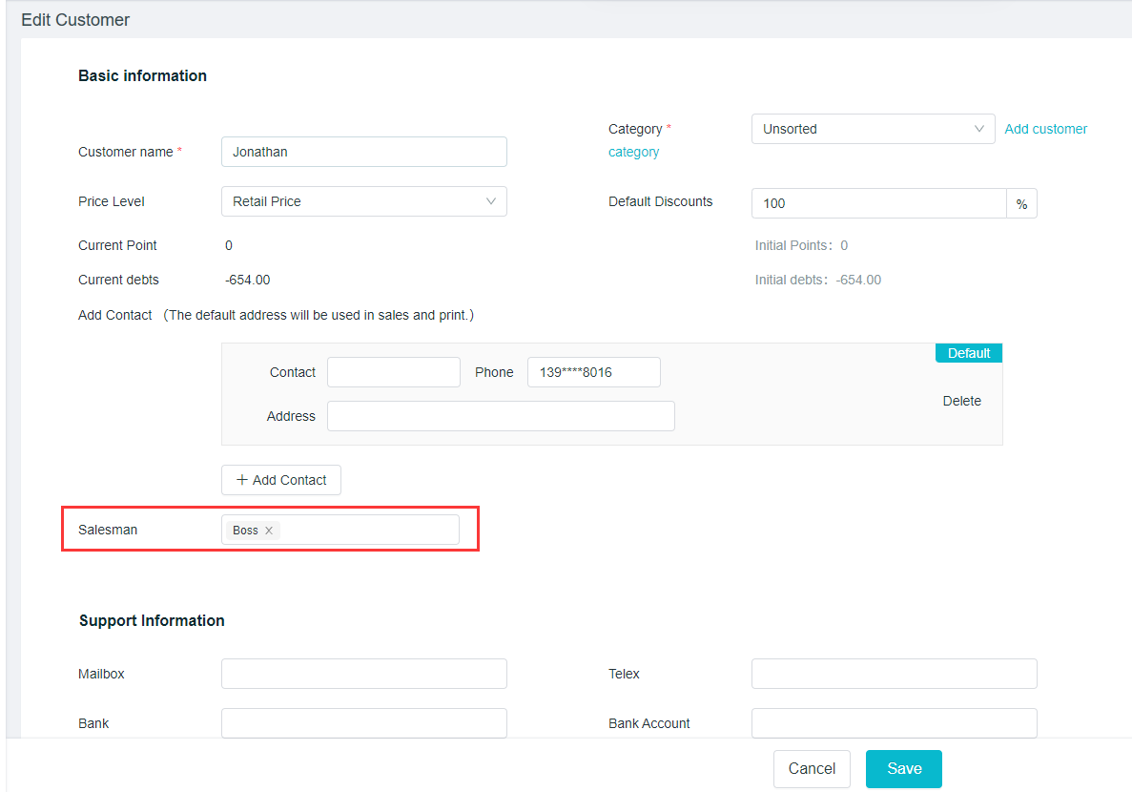The image size is (1132, 792).
Task: Click the percent sign discount suffix
Action: coord(1021,204)
